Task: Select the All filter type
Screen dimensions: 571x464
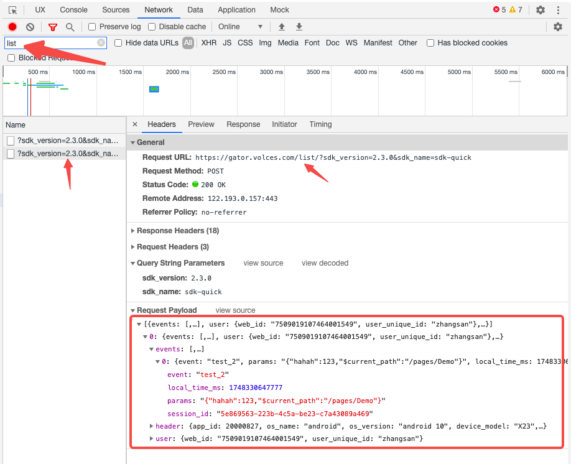Action: click(188, 43)
